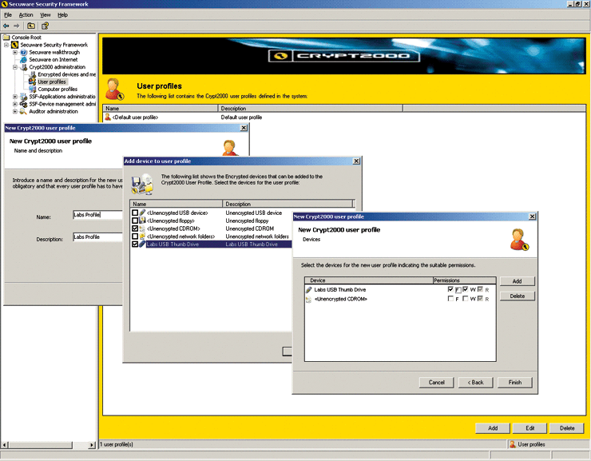The width and height of the screenshot is (591, 461).
Task: Click the Forward arrow toolbar icon
Action: 16,26
